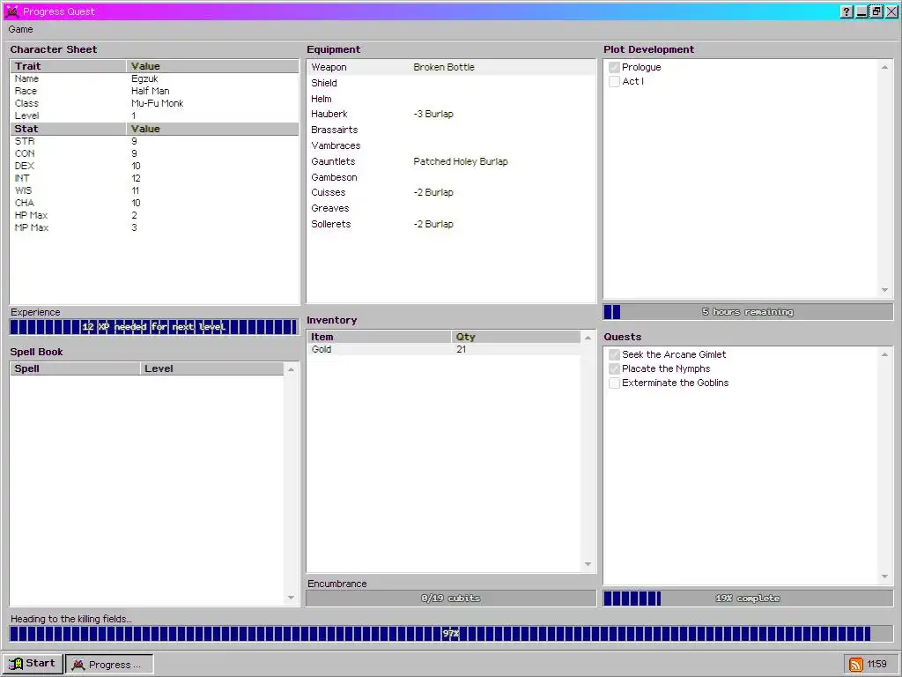Toggle Exterminate the Goblins checkbox
Screen dimensions: 902x677
tap(614, 383)
